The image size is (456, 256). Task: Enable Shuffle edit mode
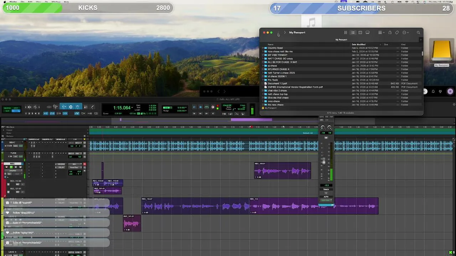[x=7, y=108]
